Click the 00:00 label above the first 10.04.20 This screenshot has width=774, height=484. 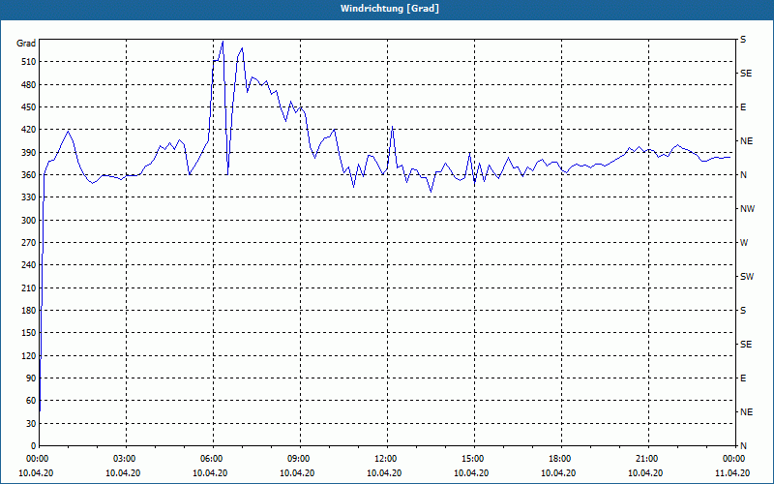click(x=37, y=459)
